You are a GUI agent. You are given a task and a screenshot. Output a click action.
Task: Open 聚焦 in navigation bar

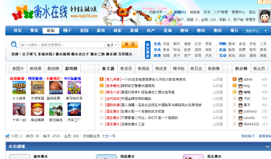click(34, 31)
